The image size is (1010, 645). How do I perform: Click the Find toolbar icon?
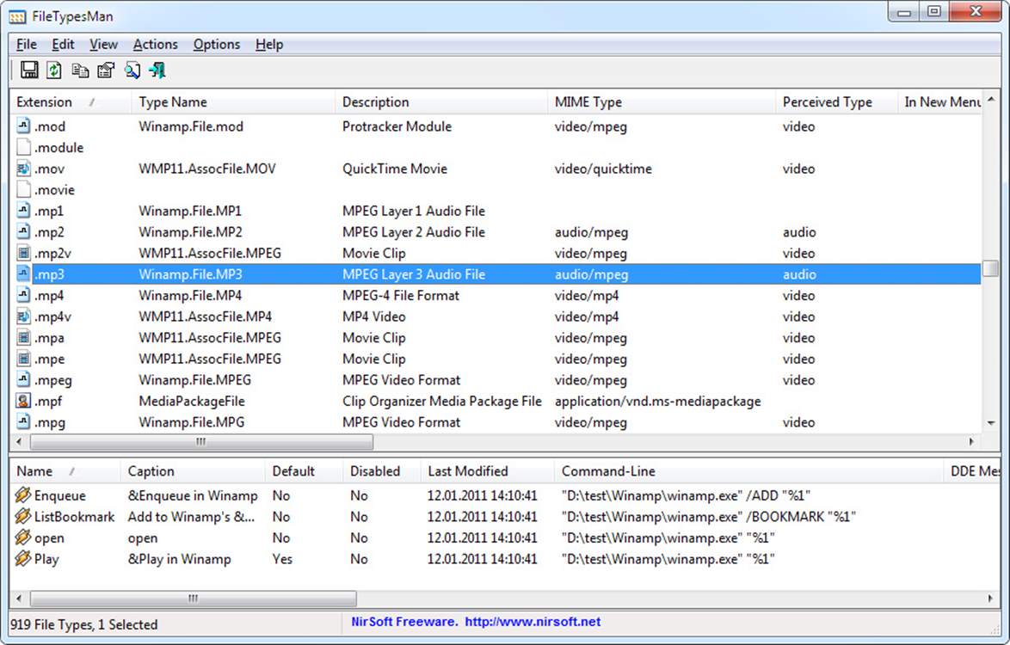(132, 70)
